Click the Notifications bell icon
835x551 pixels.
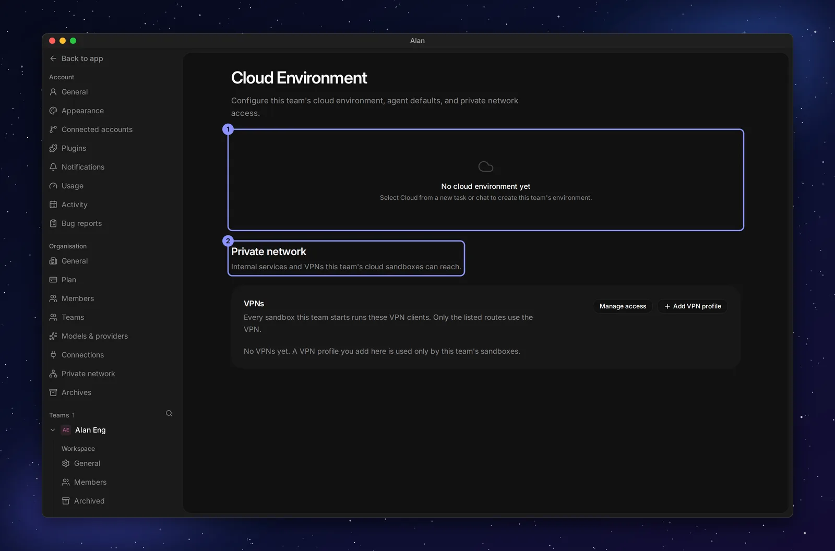click(x=53, y=167)
